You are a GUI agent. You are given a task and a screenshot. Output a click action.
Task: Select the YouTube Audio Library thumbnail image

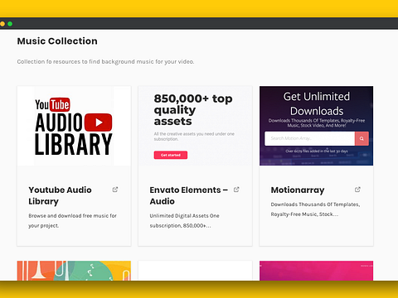[x=74, y=126]
